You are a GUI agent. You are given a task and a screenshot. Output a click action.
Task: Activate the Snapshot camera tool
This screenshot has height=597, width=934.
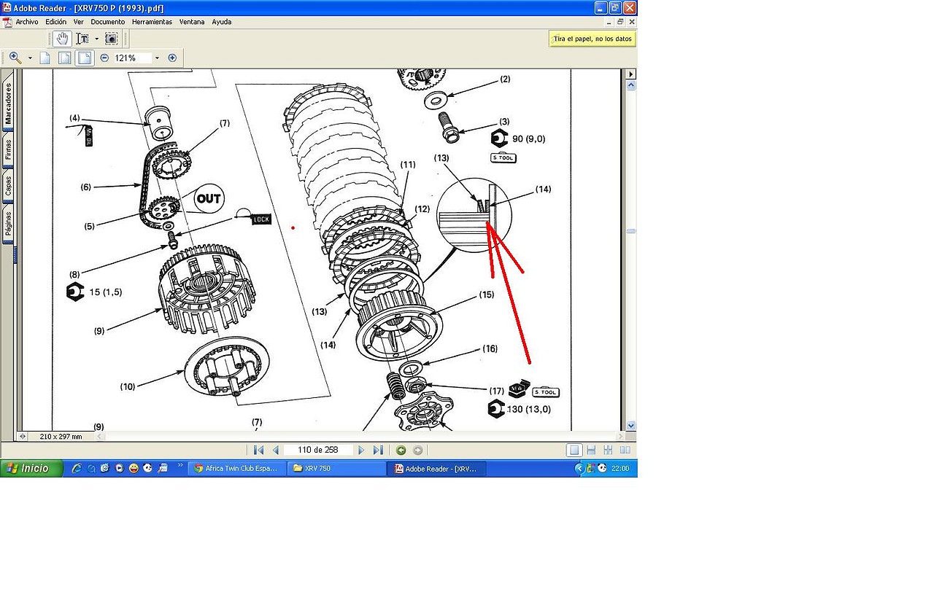(x=111, y=39)
